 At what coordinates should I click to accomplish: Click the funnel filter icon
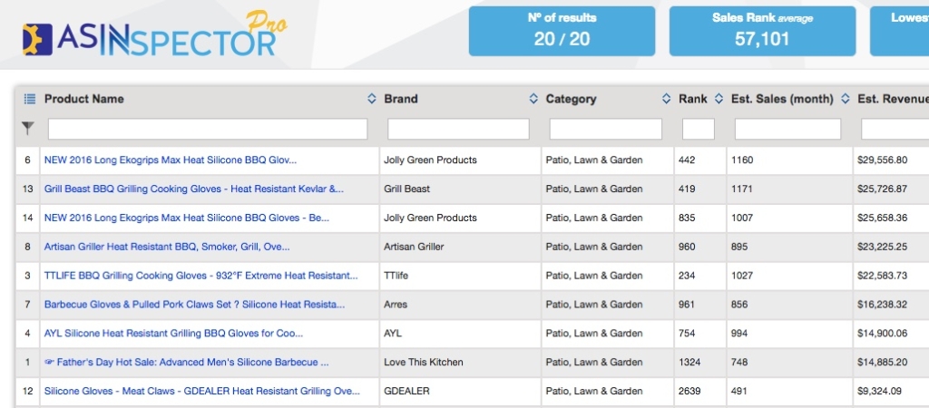(x=28, y=129)
